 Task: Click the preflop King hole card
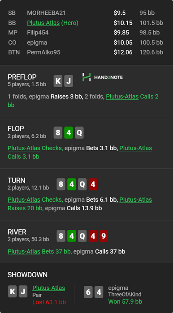58,81
